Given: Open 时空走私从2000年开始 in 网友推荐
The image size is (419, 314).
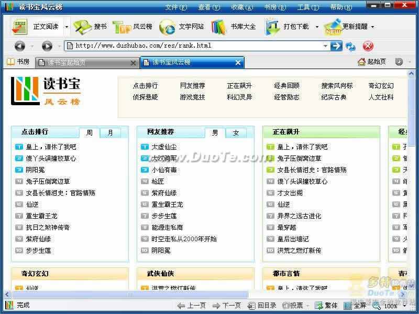Looking at the screenshot, I should (x=184, y=239).
